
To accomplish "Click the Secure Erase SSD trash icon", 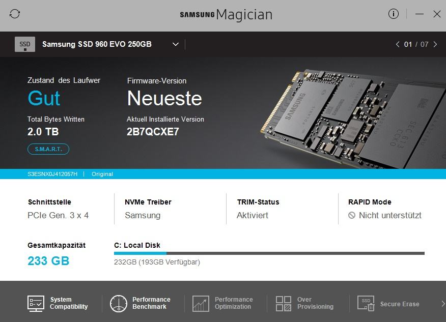I will [366, 304].
